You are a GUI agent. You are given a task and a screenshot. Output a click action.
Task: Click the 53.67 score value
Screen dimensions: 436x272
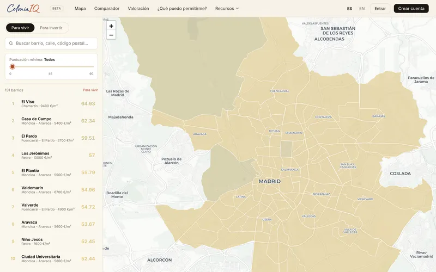tap(88, 224)
